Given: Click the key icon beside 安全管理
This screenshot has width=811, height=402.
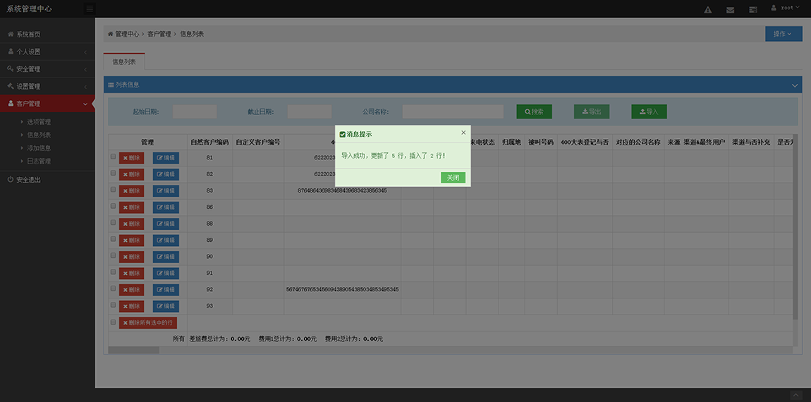Looking at the screenshot, I should click(x=11, y=69).
